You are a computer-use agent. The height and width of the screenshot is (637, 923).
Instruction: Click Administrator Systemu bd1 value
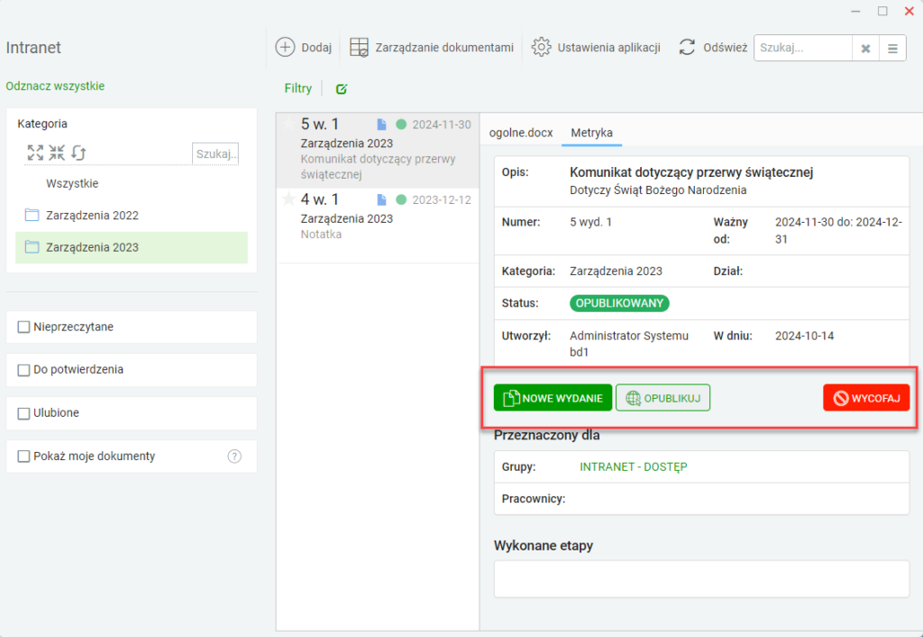coord(628,344)
